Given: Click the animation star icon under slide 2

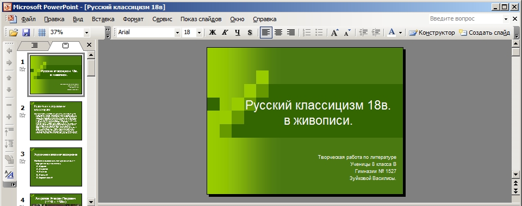Looking at the screenshot, I should [23, 115].
